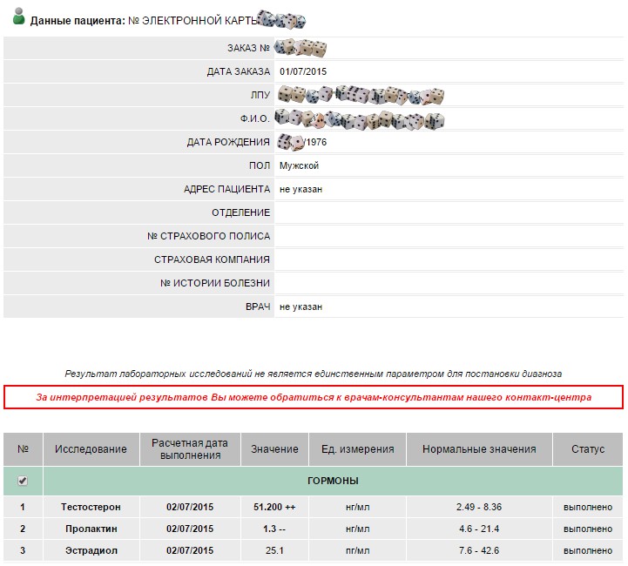Select the Статус column header

coord(587,449)
